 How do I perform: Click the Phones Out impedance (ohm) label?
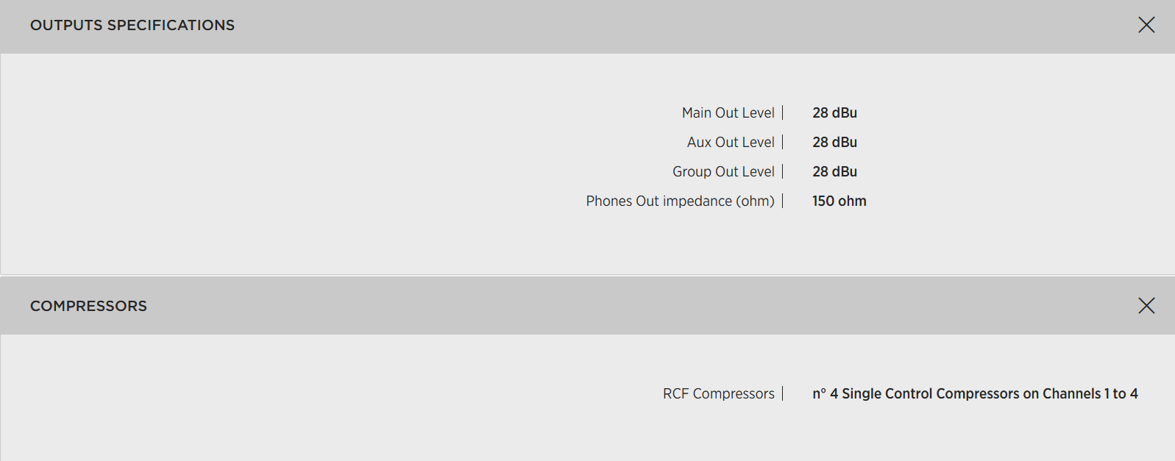[x=680, y=201]
